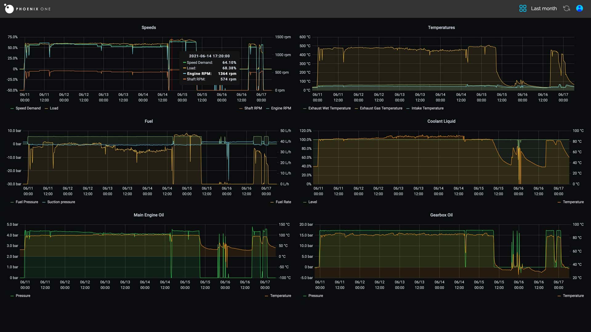591x332 pixels.
Task: Hide Shaft RPM series via legend
Action: [x=253, y=108]
